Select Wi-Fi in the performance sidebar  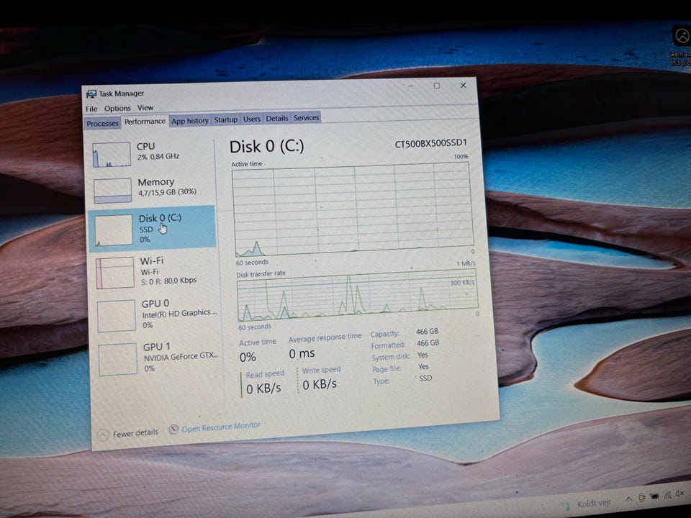pyautogui.click(x=155, y=273)
